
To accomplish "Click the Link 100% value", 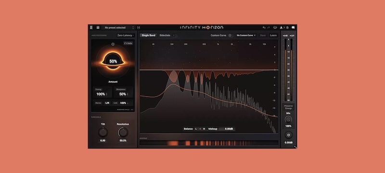I will (x=123, y=103).
